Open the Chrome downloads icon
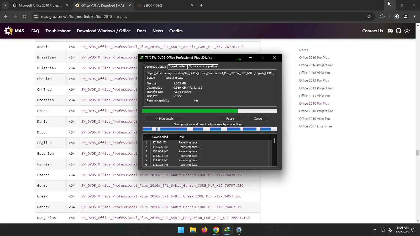Viewport: 420px width, 236px height. coord(396,17)
